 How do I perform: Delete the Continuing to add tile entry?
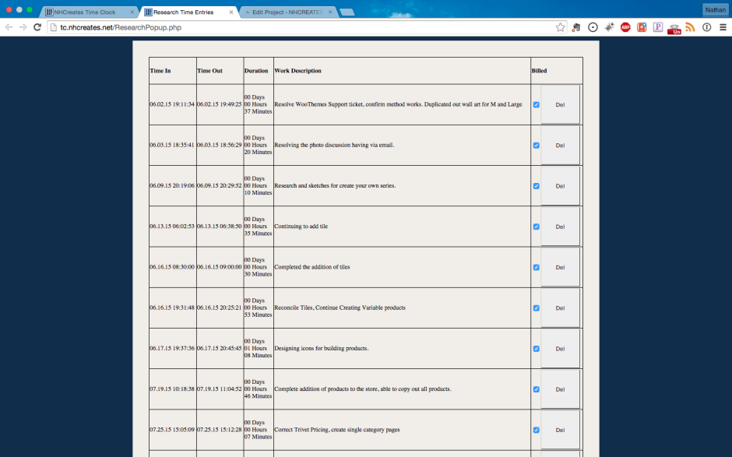click(x=560, y=227)
